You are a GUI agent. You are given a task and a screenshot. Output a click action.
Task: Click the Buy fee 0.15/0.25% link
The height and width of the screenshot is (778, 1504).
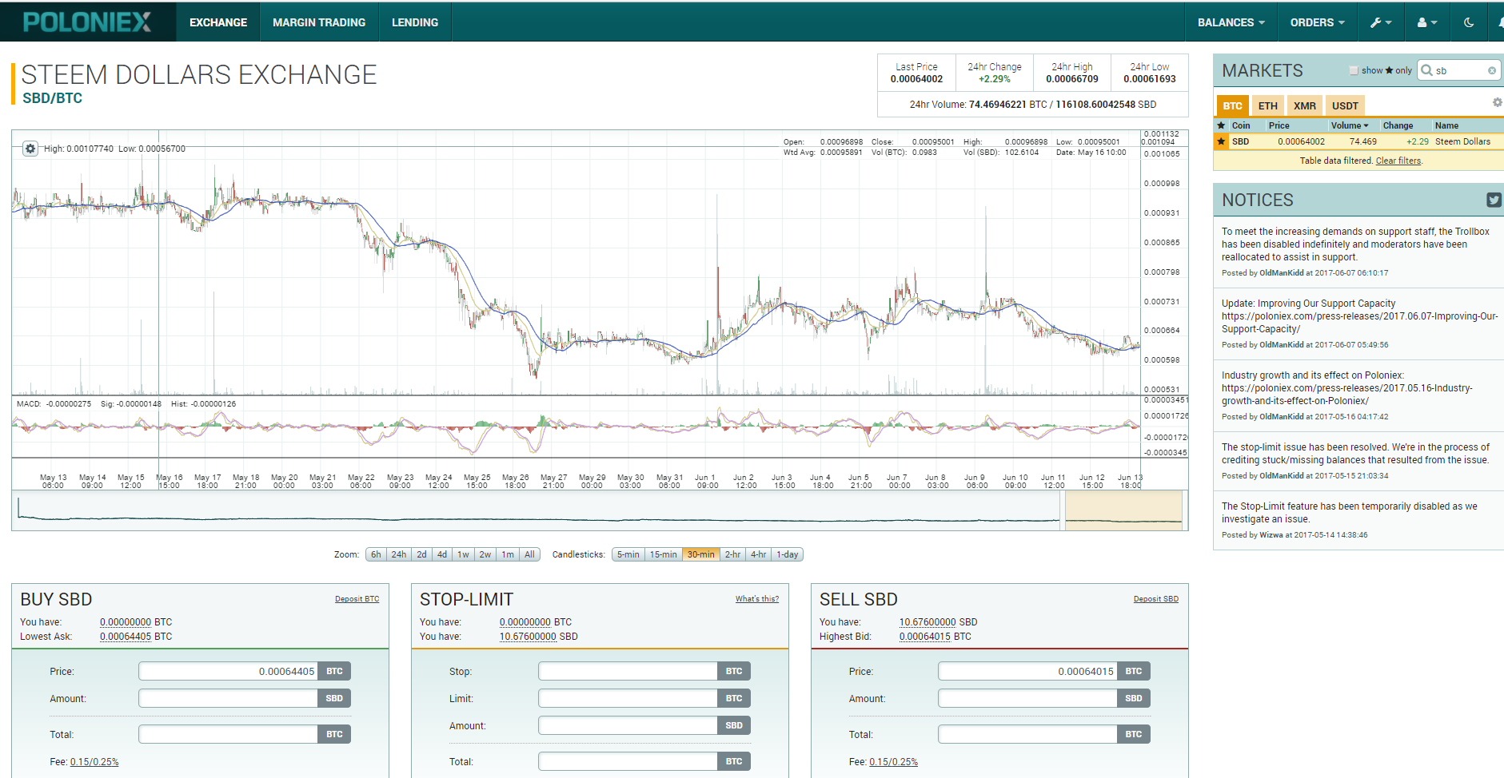click(94, 762)
